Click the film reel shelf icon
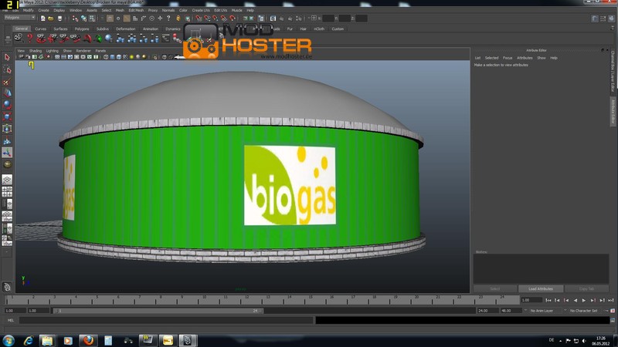This screenshot has width=618, height=347. tap(19, 38)
